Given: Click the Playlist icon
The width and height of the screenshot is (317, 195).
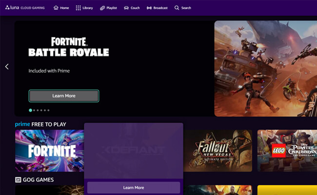Looking at the screenshot, I should 102,8.
